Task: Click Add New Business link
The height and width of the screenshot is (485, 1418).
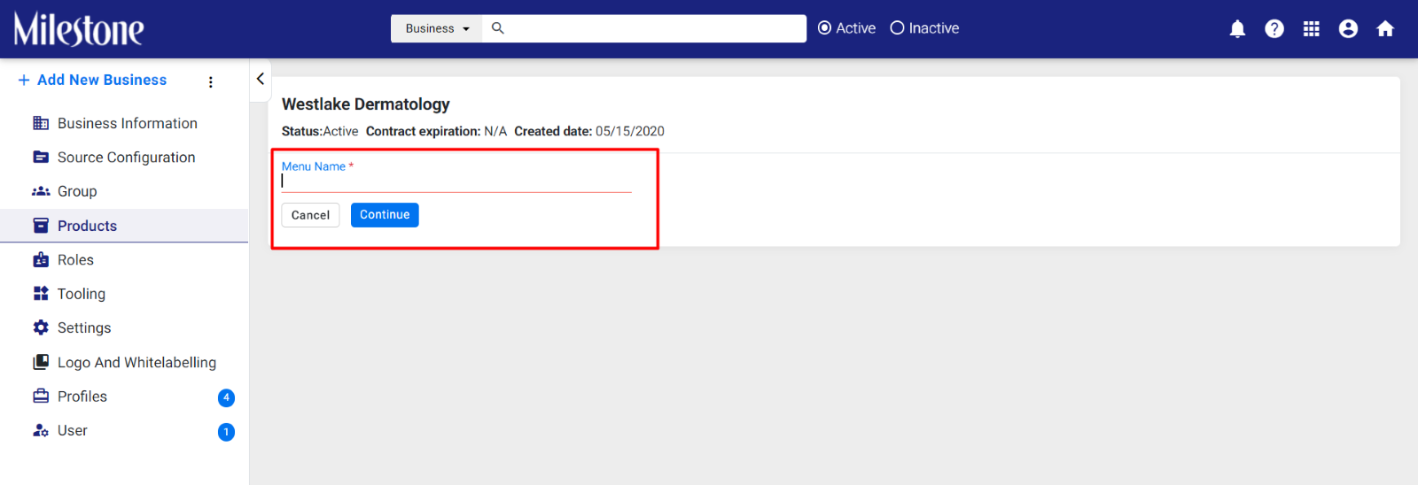Action: (x=102, y=80)
